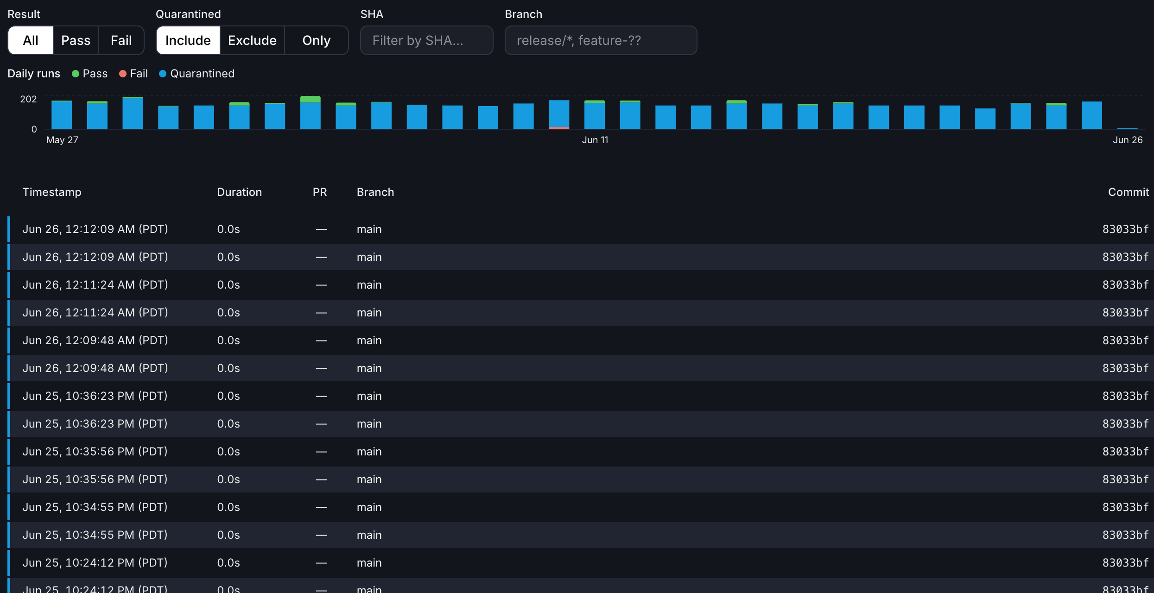Toggle the Quarantined legend item
This screenshot has height=593, width=1154.
[x=197, y=74]
